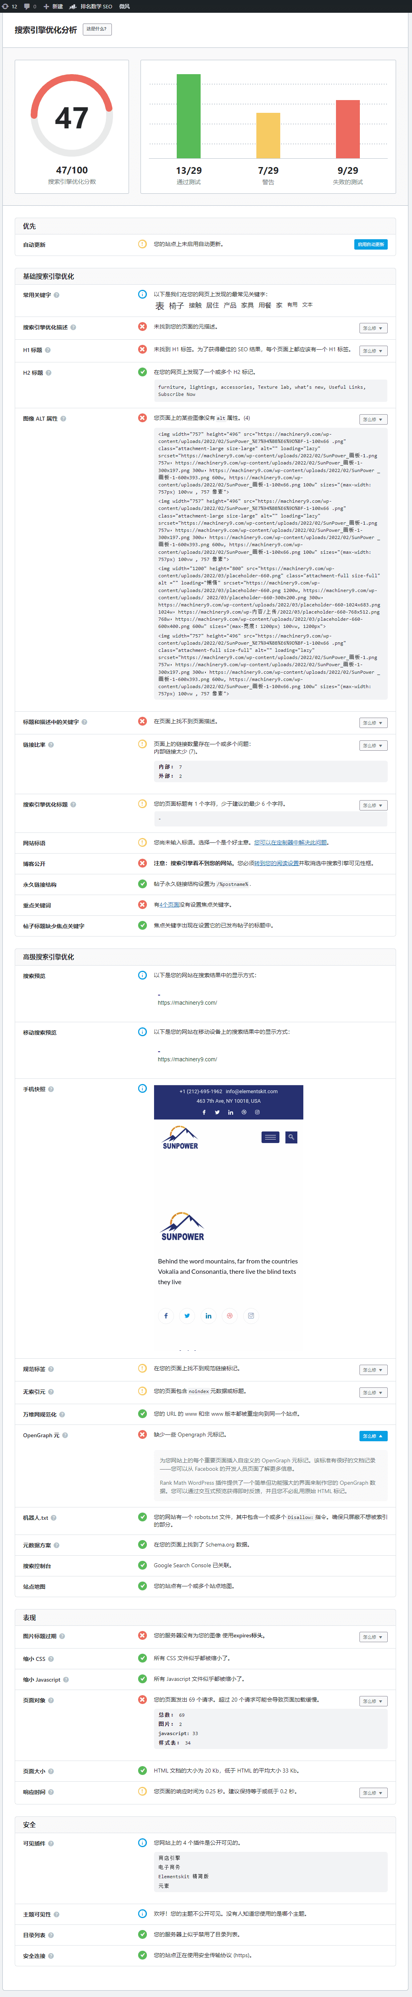Click help icon next to 可见插件
Viewport: 412px width, 1997px height.
coord(51,1844)
